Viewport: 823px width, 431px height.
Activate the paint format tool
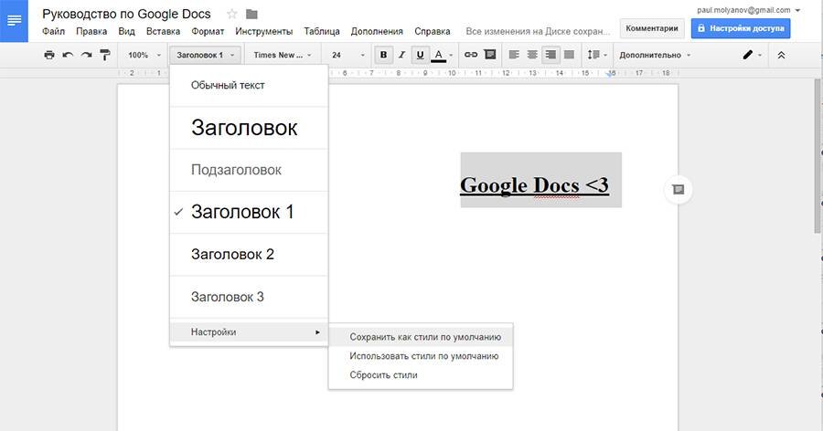pyautogui.click(x=105, y=55)
